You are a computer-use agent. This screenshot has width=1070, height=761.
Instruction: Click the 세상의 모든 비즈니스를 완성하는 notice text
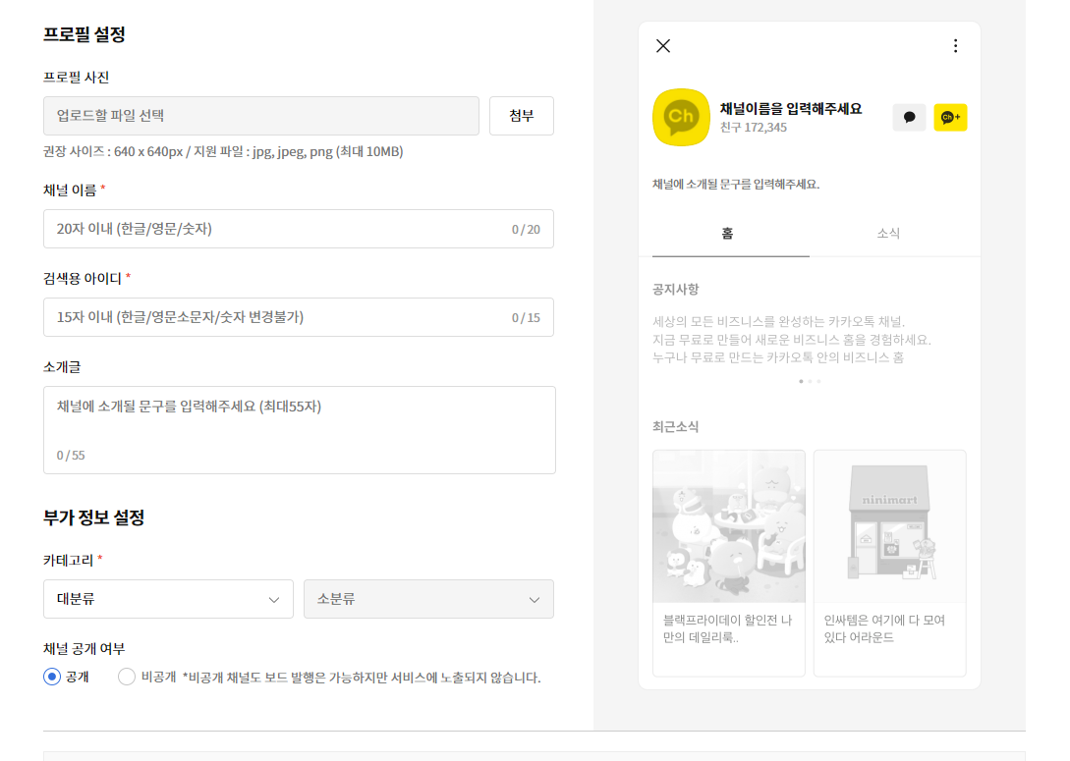pyautogui.click(x=792, y=339)
